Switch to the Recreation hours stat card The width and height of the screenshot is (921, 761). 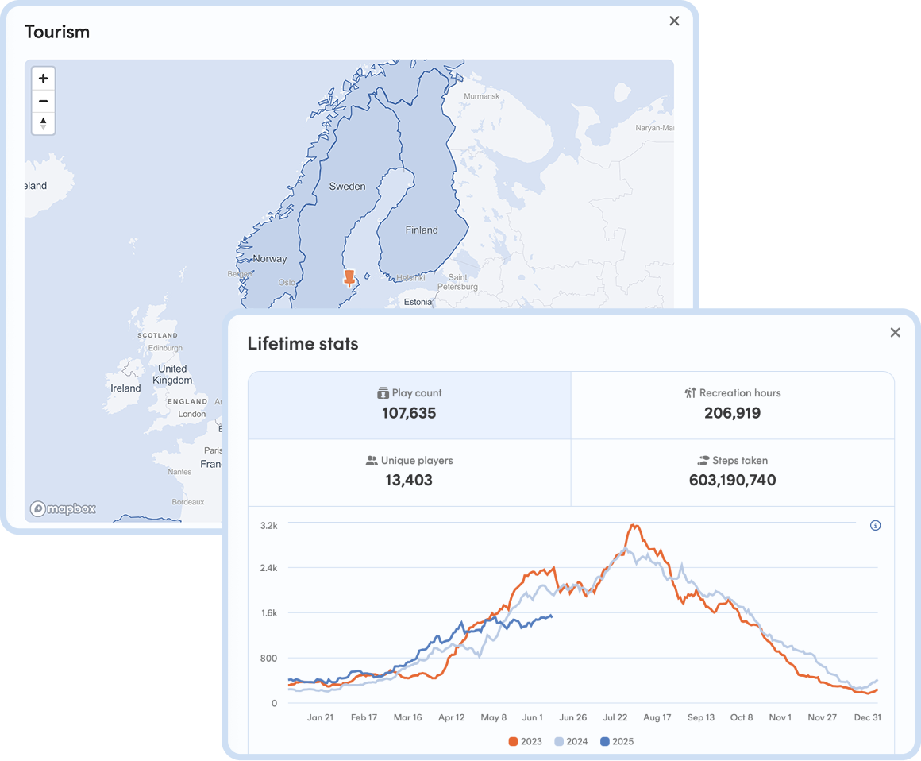732,404
